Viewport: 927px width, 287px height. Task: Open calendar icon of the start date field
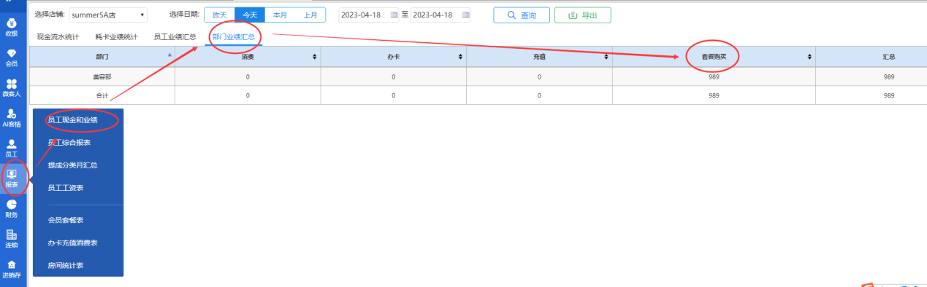[394, 15]
